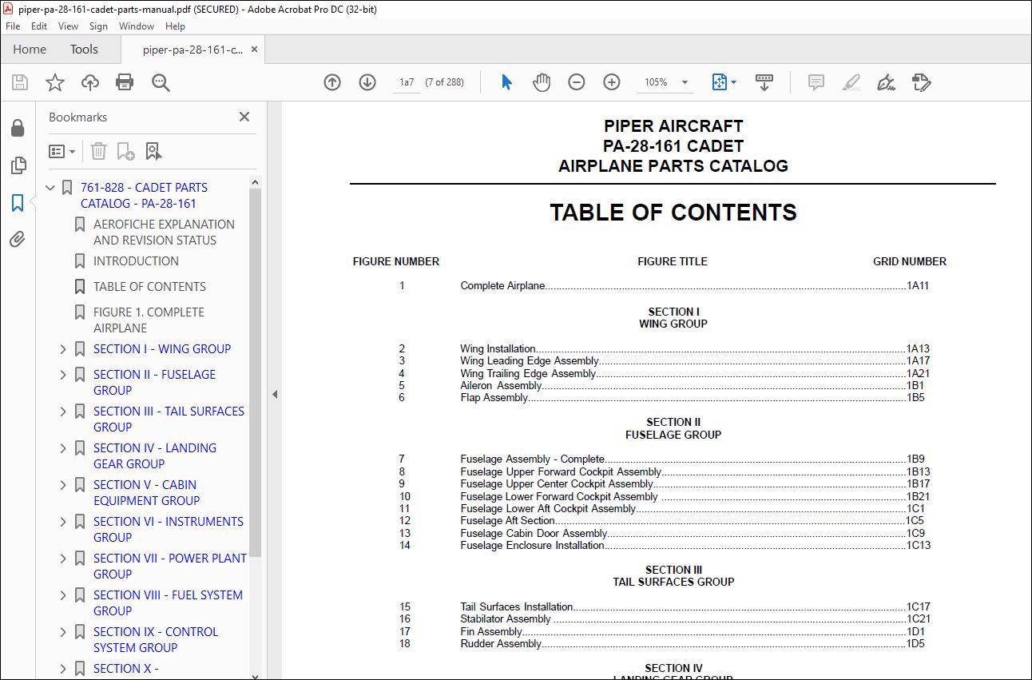1032x680 pixels.
Task: Open SECTION VII - POWER PLANT GROUP bookmark
Action: 170,567
